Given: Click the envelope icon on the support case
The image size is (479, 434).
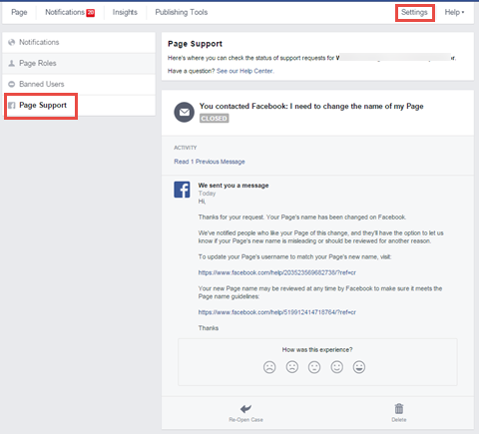Looking at the screenshot, I should (184, 112).
